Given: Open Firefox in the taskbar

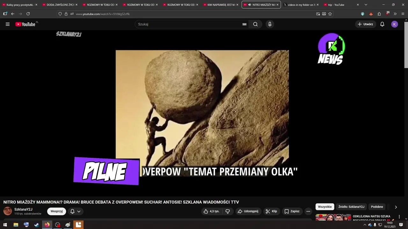Looking at the screenshot, I should click(x=47, y=225).
